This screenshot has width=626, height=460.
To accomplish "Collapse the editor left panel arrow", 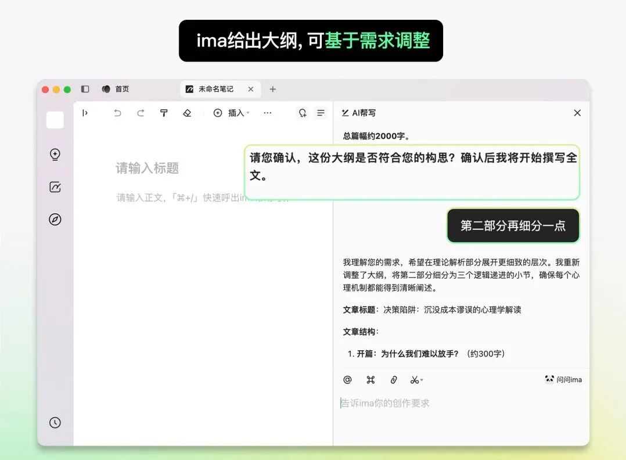I will (85, 113).
